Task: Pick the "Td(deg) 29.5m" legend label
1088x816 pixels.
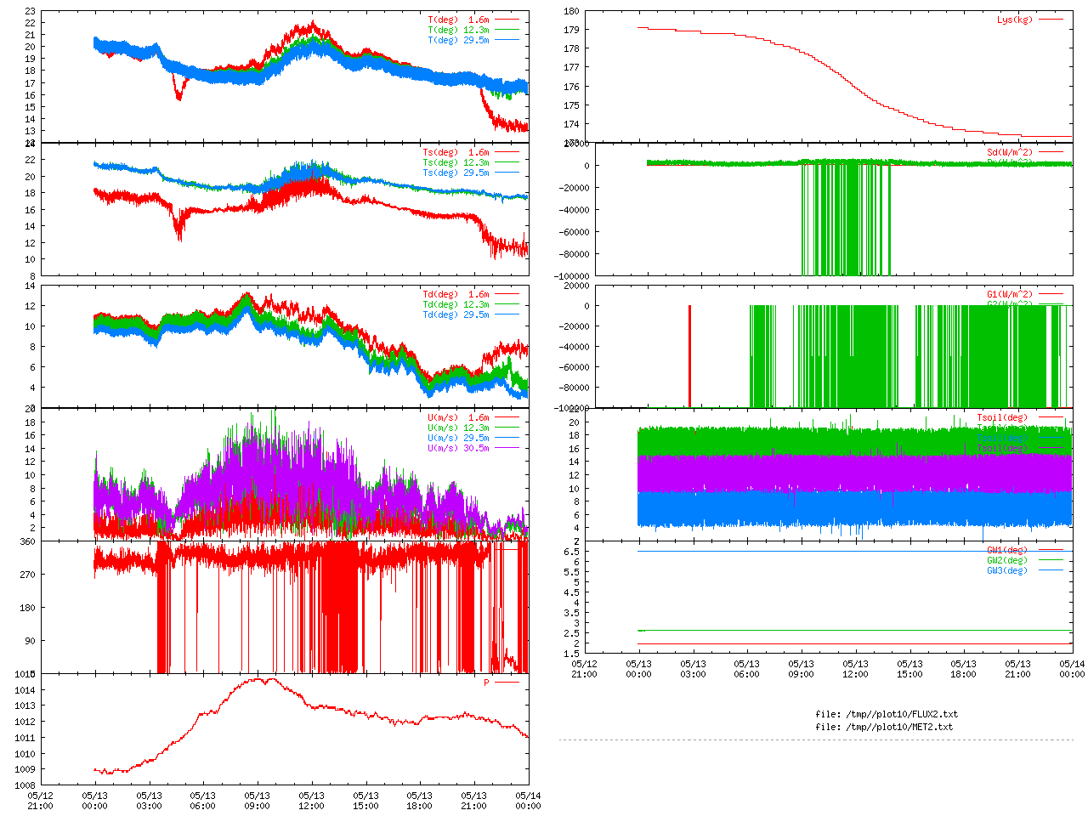Action: [456, 314]
